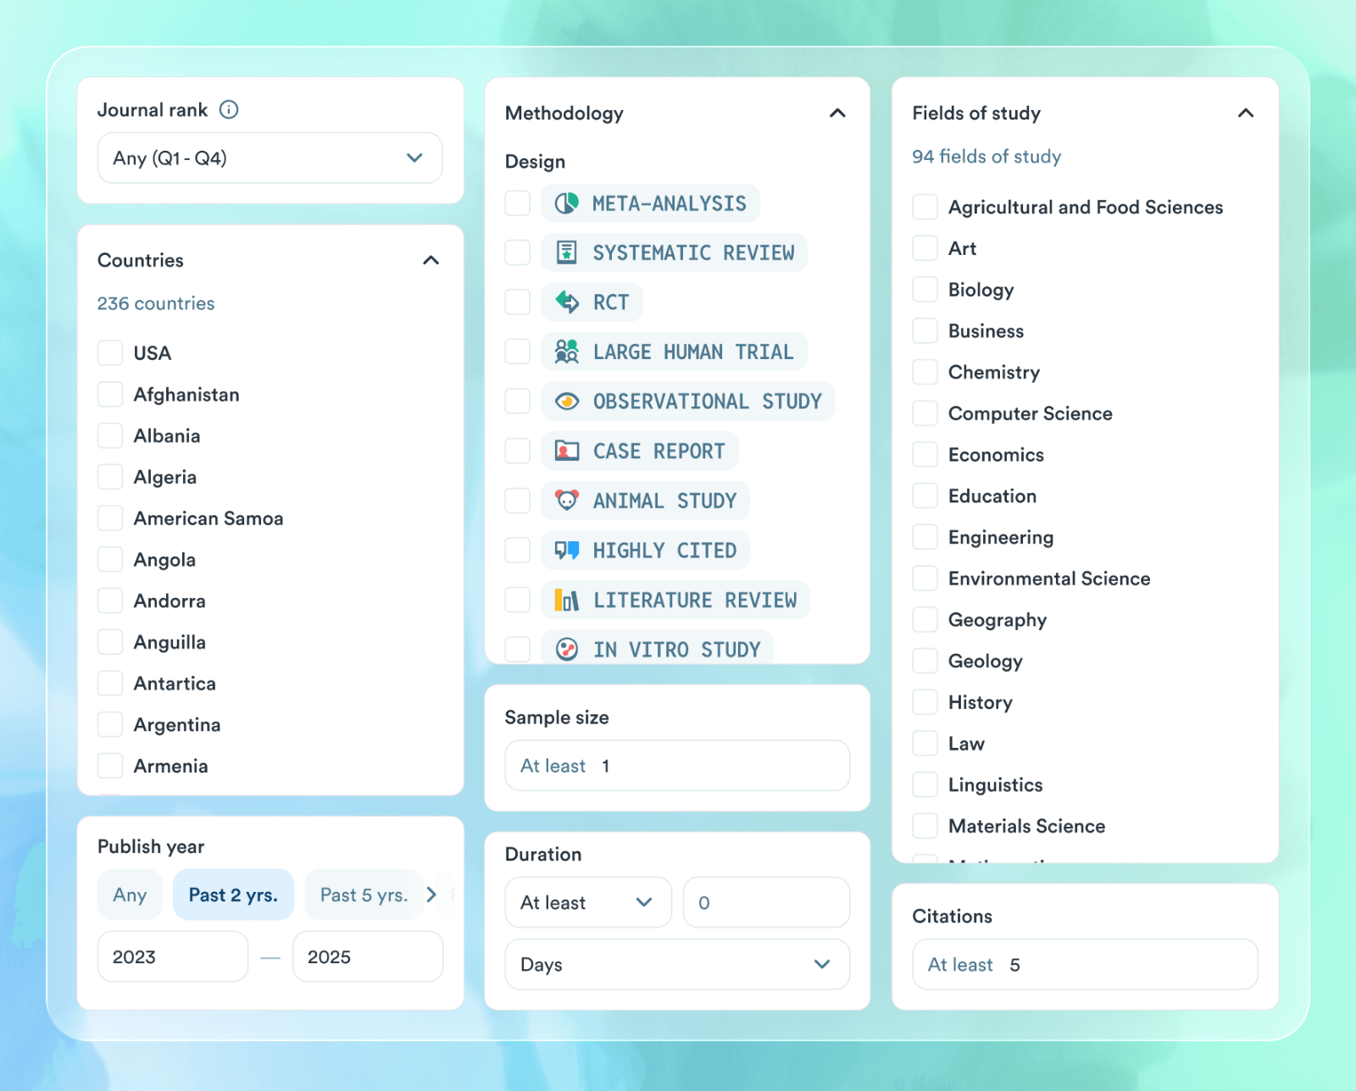Viewport: 1356px width, 1091px height.
Task: Open the Journal rank Any (Q1 - Q4) dropdown
Action: (270, 158)
